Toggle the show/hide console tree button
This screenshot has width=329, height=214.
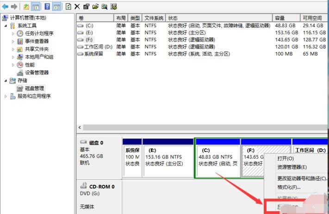36,6
